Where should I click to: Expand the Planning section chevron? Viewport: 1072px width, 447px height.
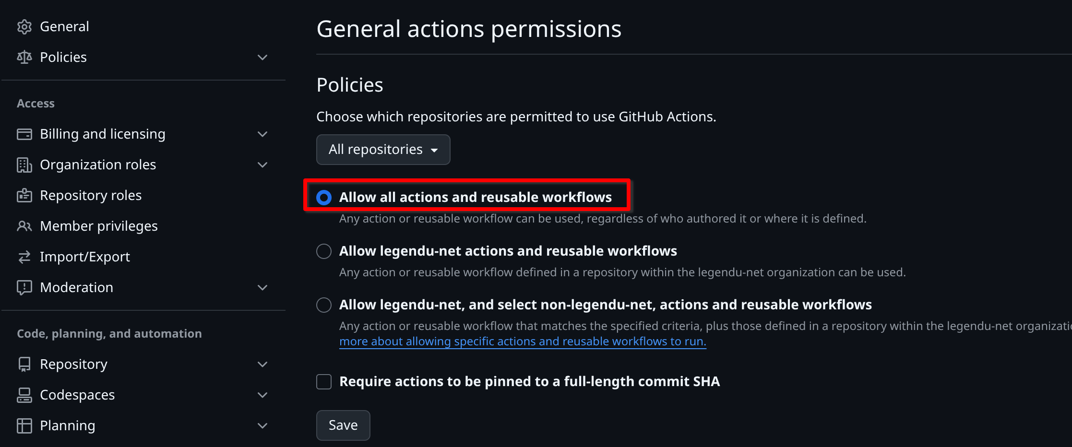262,426
